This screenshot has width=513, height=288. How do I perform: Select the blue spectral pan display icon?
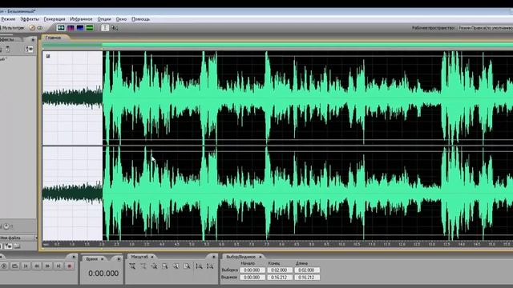point(80,28)
